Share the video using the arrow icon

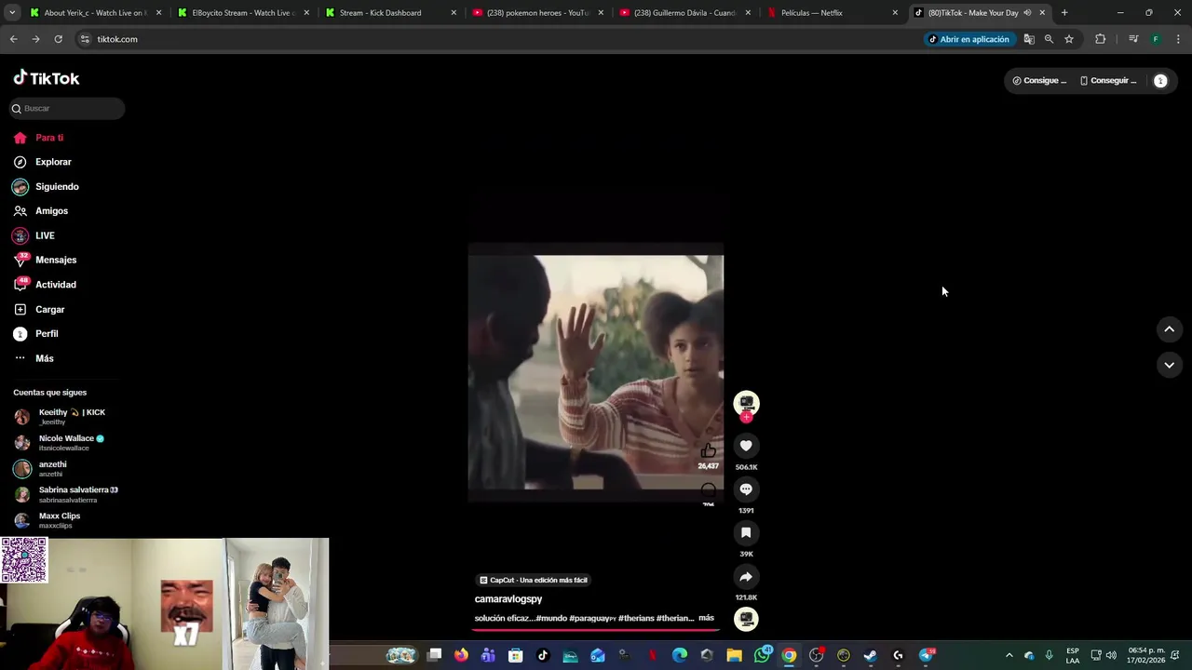746,577
